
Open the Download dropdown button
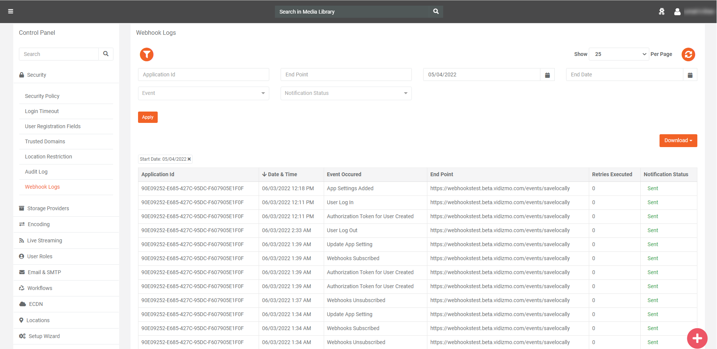click(x=678, y=141)
